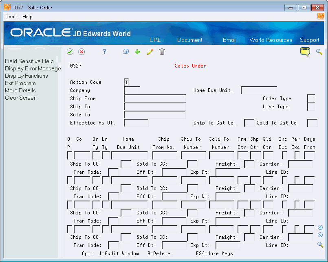This screenshot has height=262, width=328.
Task: Focus first row Co field
Action: point(82,155)
